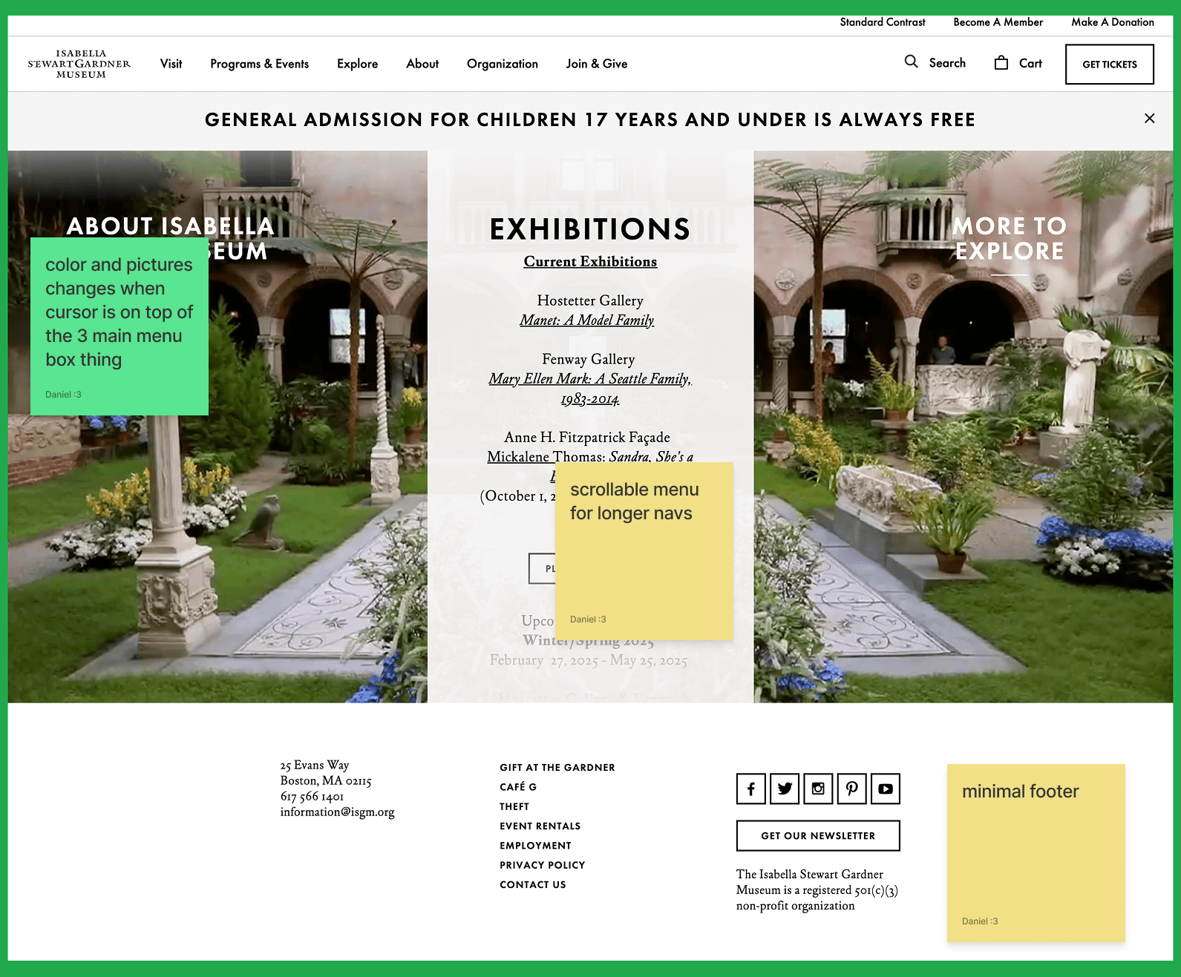1181x977 pixels.
Task: Open the Visit menu
Action: pyautogui.click(x=171, y=64)
